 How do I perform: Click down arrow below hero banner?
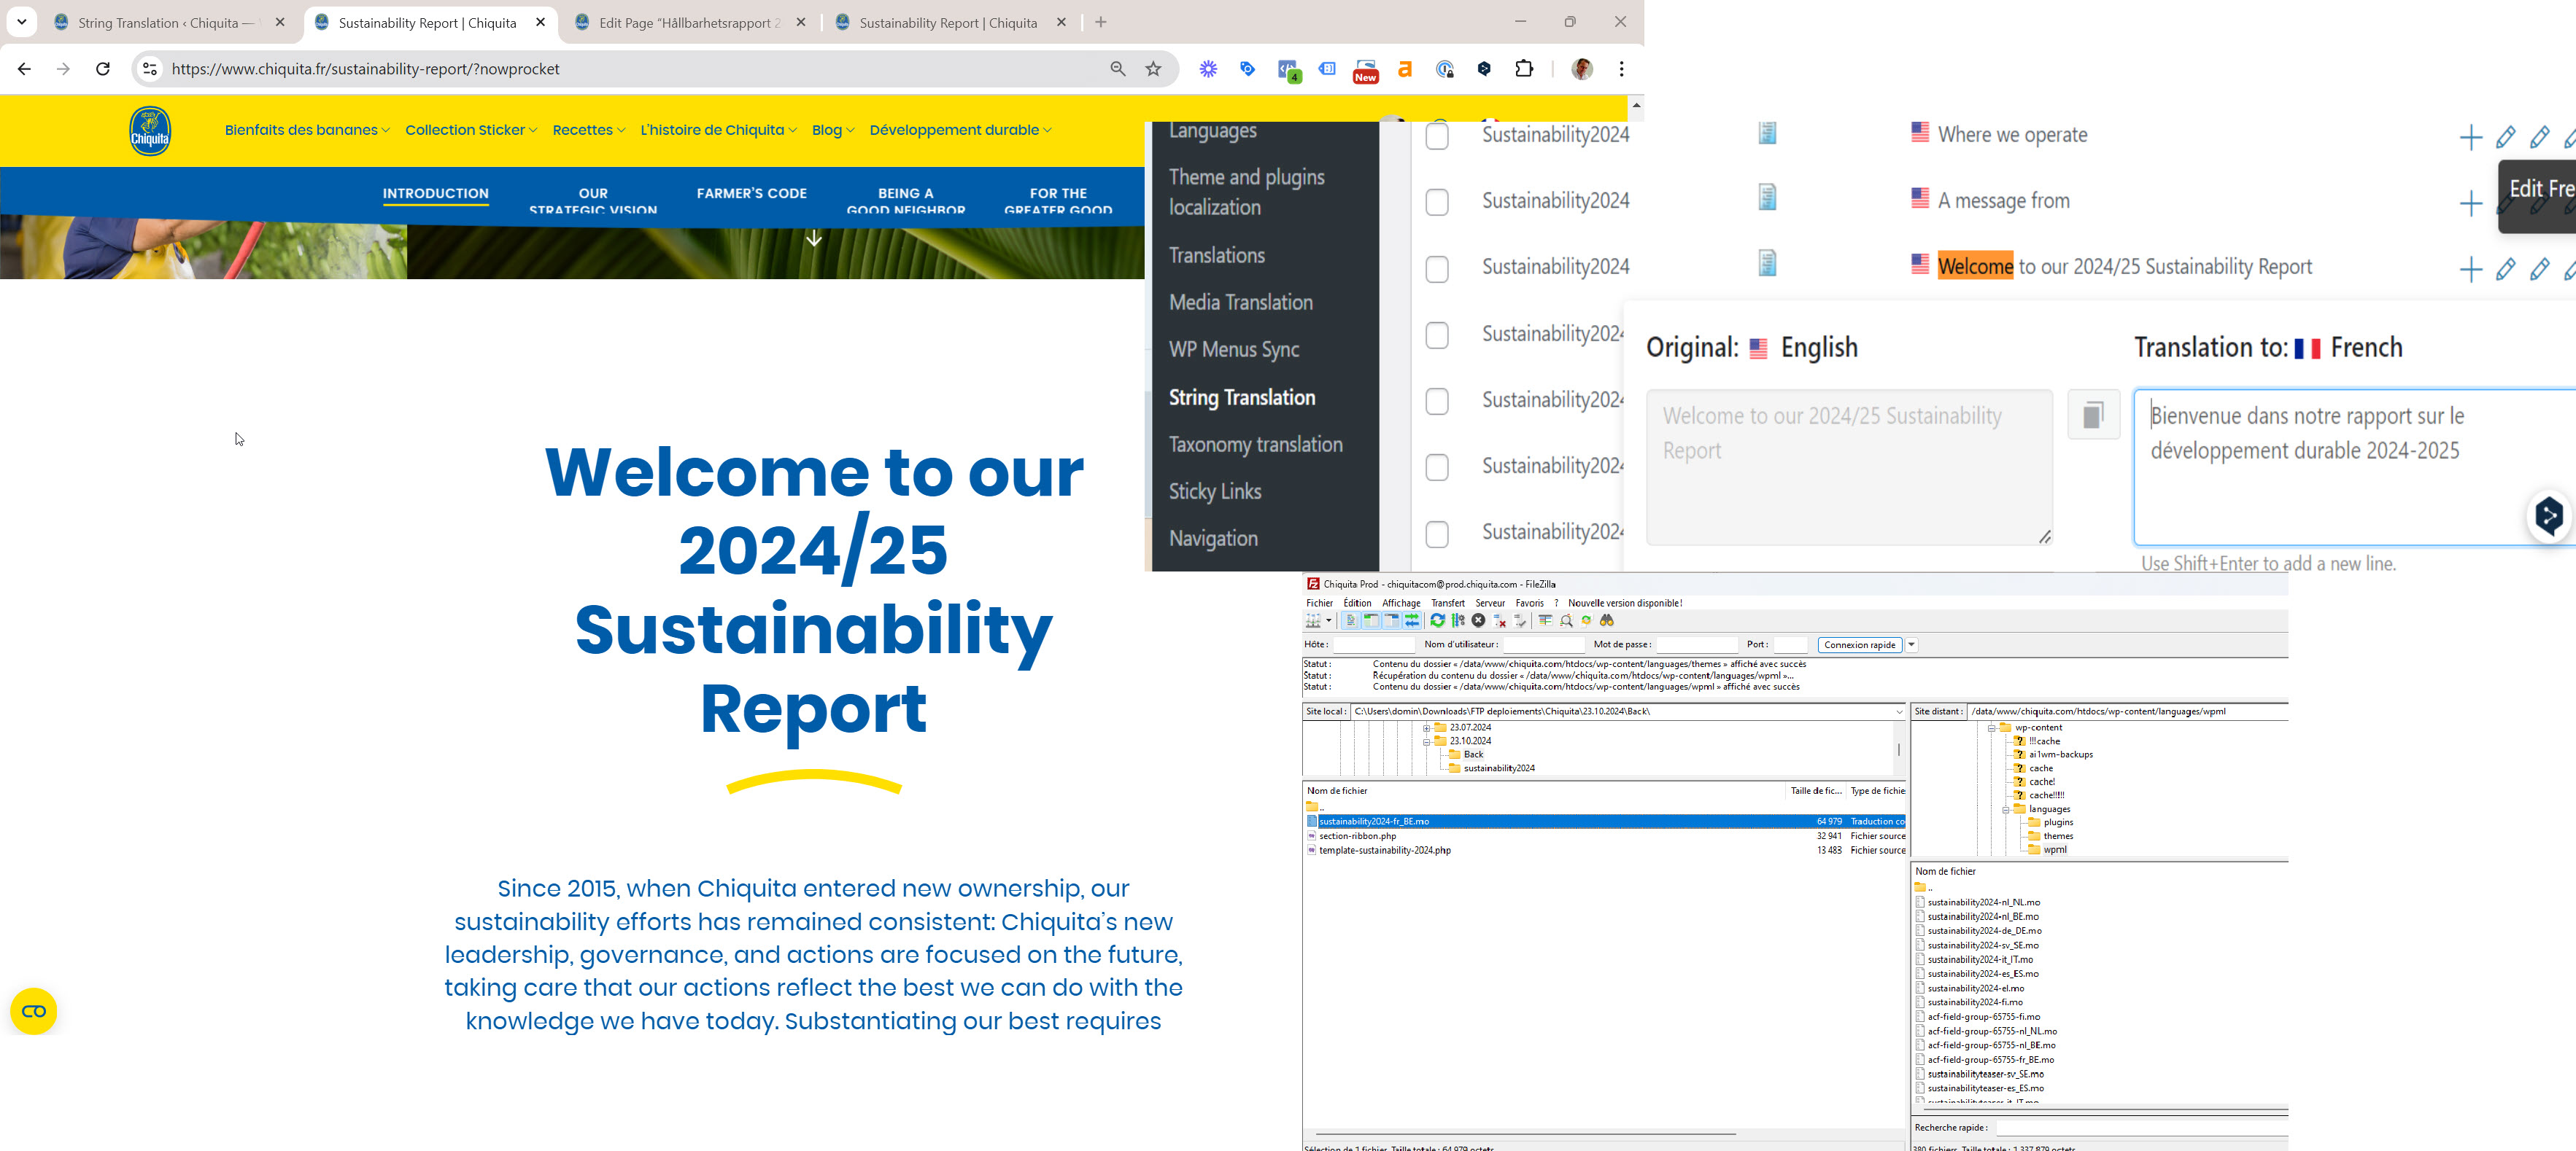click(814, 238)
